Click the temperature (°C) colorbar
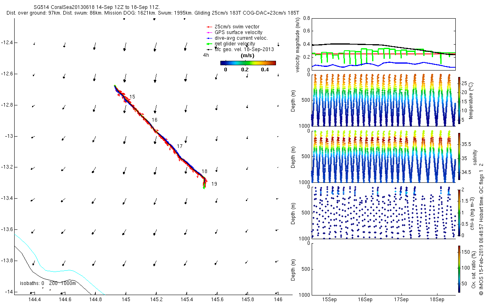 click(x=459, y=101)
